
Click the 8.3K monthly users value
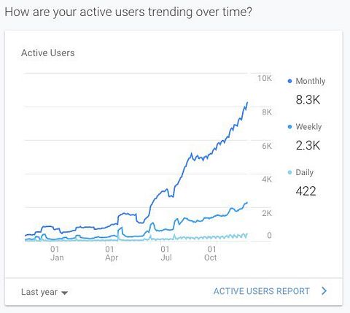point(308,100)
